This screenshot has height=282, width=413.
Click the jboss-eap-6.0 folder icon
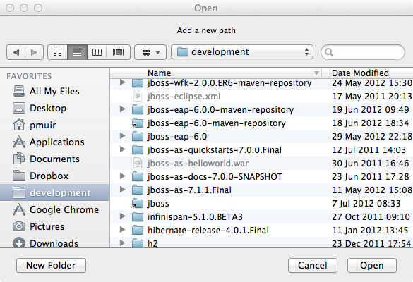[x=138, y=136]
